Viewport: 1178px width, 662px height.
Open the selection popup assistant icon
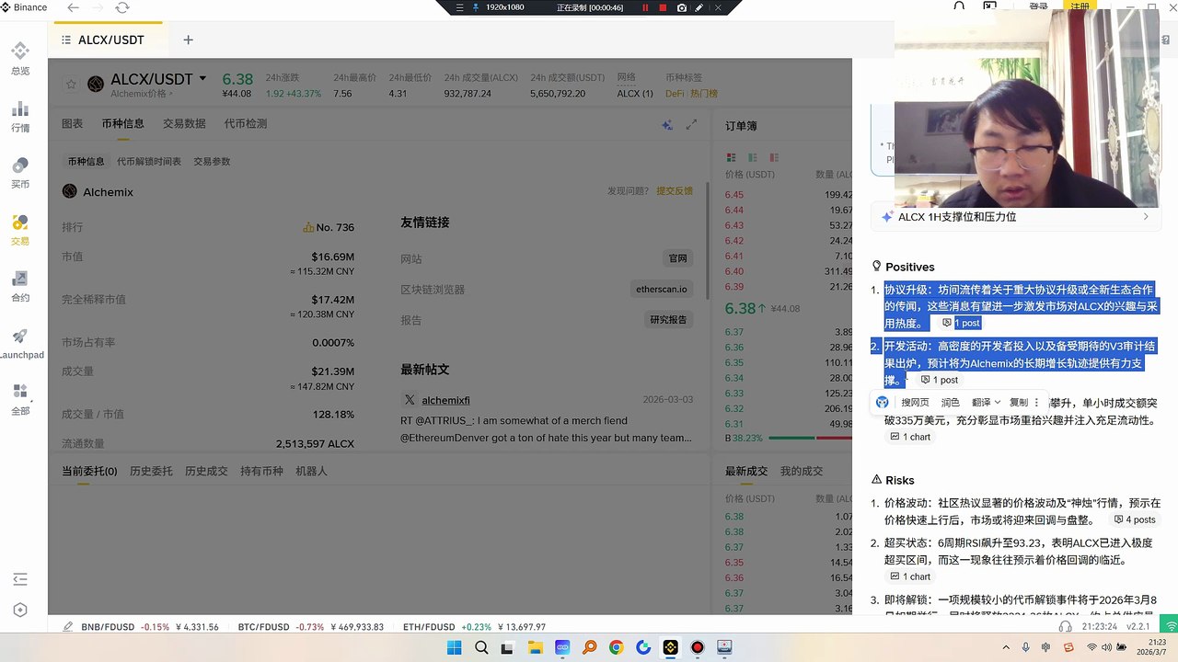[x=883, y=402]
